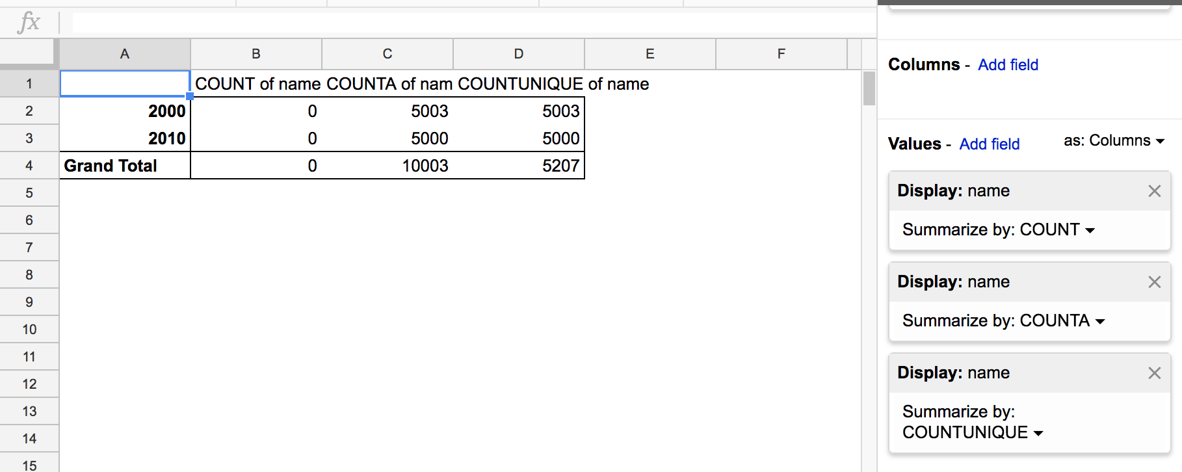Click the 'COUNT of name' header cell
The image size is (1182, 472).
[256, 84]
